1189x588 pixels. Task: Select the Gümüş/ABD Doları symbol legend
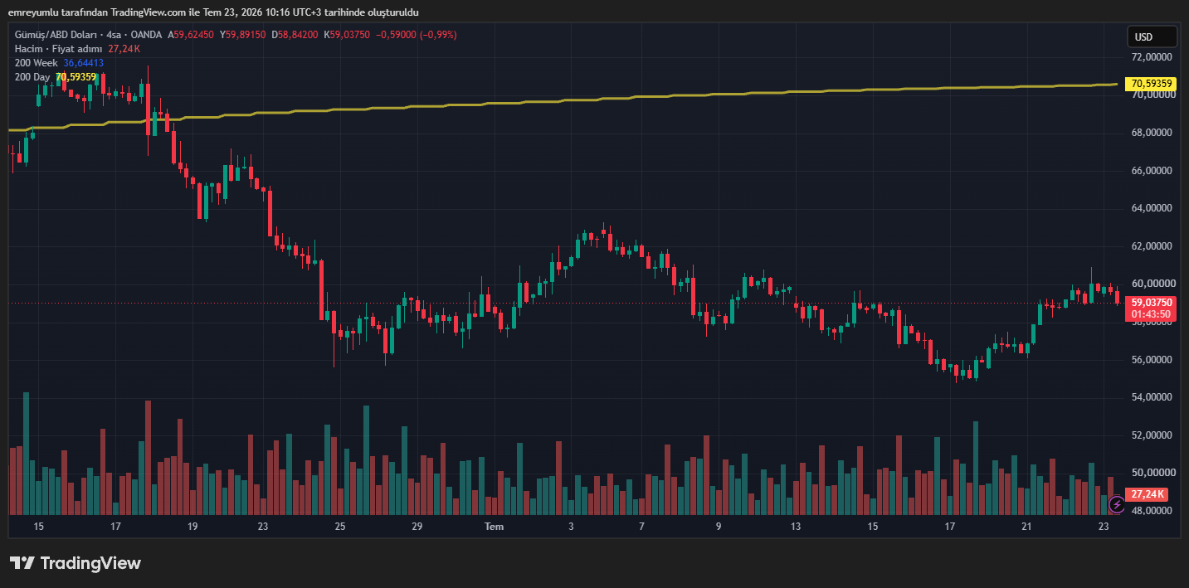88,35
